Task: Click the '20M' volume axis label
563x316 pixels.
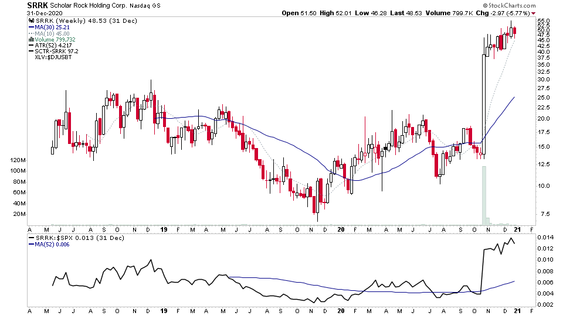Action: click(x=19, y=214)
